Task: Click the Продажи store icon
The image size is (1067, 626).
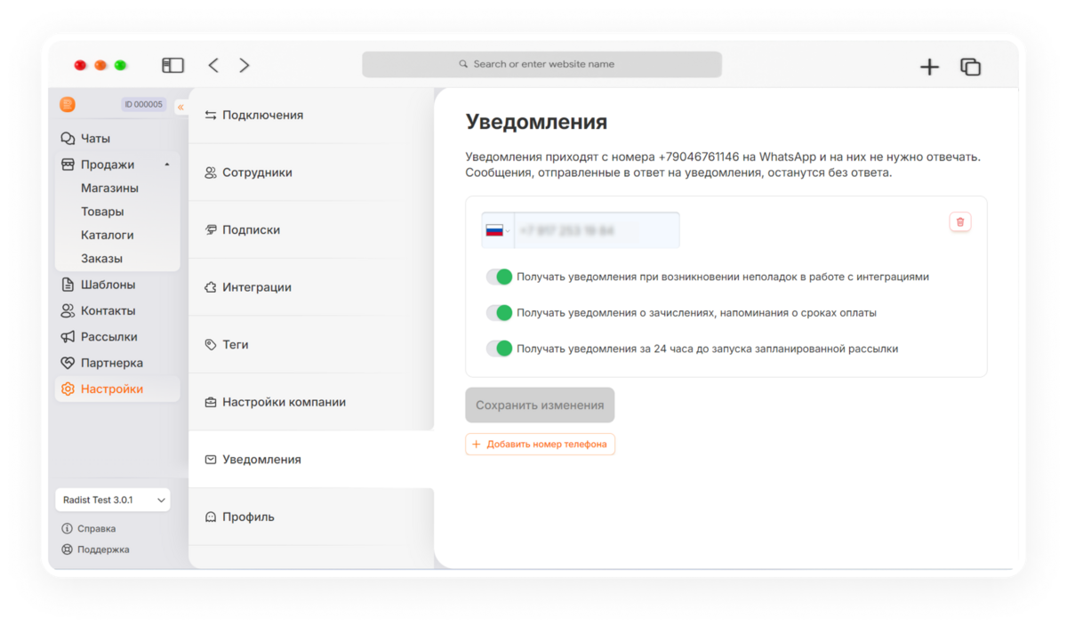Action: click(x=68, y=165)
